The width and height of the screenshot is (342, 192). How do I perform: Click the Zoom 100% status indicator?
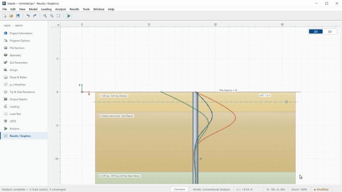tap(299, 189)
